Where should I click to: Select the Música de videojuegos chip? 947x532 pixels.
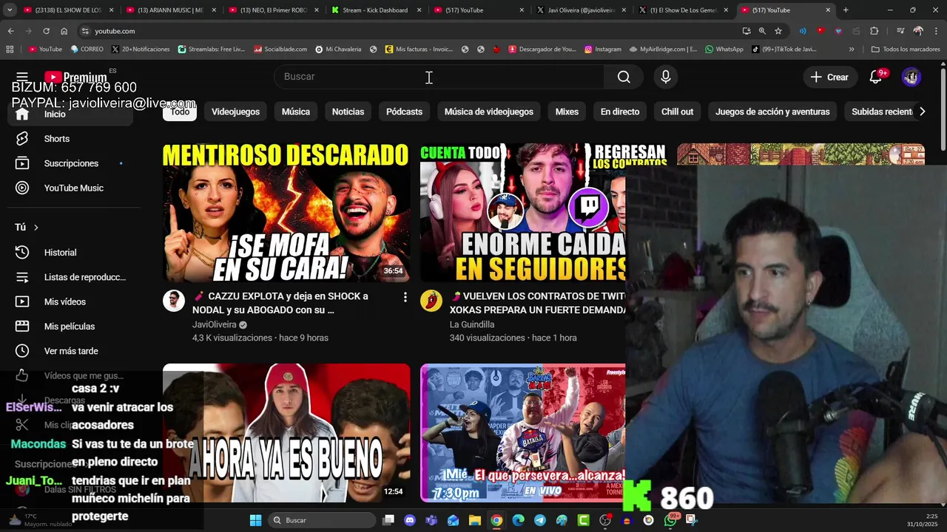pos(488,112)
